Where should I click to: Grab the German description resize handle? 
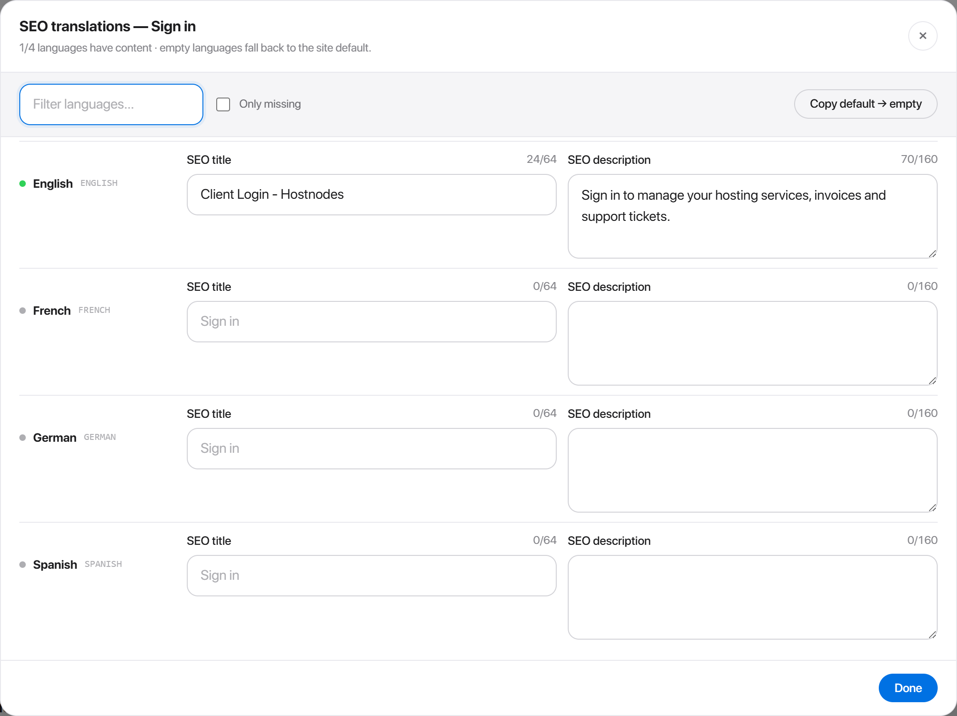pos(932,508)
